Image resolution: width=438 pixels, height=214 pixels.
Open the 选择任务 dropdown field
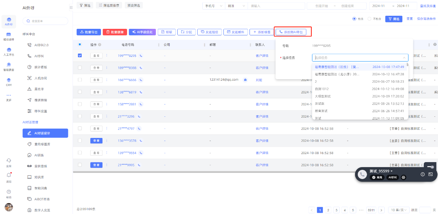(x=360, y=58)
